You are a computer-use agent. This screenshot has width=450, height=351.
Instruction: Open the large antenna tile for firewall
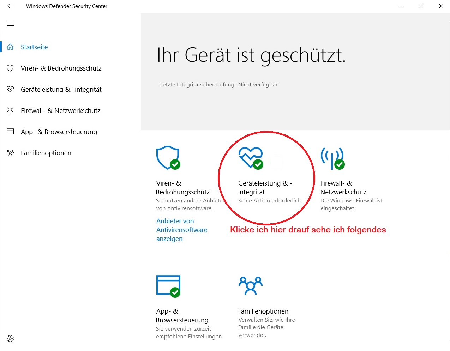click(332, 158)
